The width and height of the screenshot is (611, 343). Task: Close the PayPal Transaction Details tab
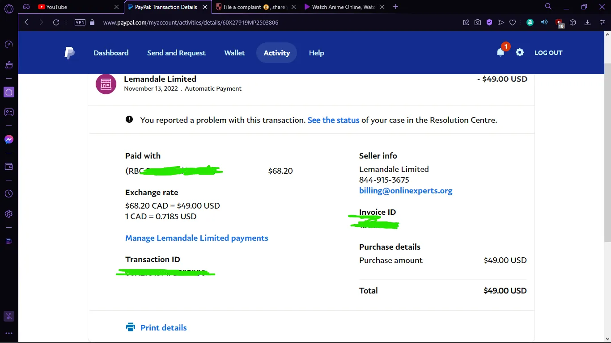point(205,7)
